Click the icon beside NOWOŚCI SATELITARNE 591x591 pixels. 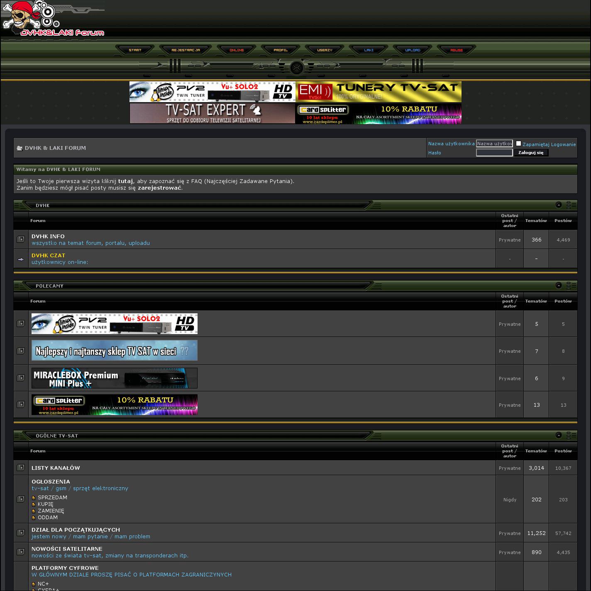(21, 552)
